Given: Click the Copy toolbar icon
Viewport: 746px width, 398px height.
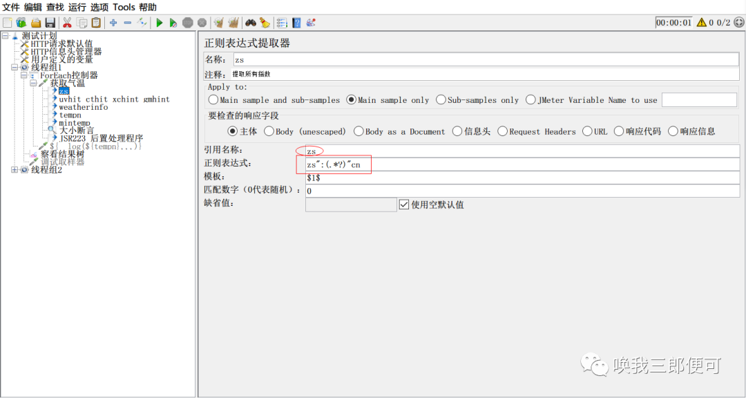Looking at the screenshot, I should click(x=82, y=22).
